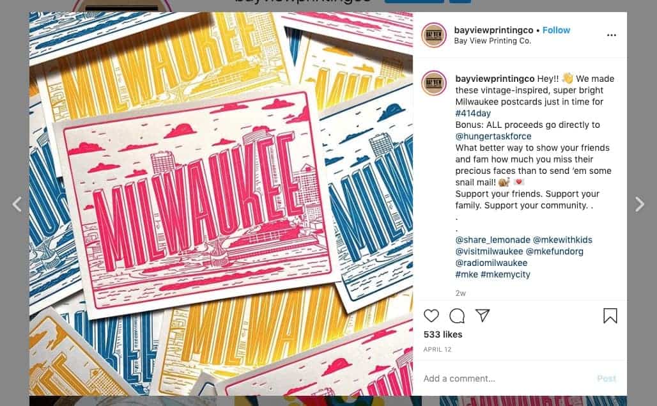Open the #mkemycity hashtag

(506, 274)
